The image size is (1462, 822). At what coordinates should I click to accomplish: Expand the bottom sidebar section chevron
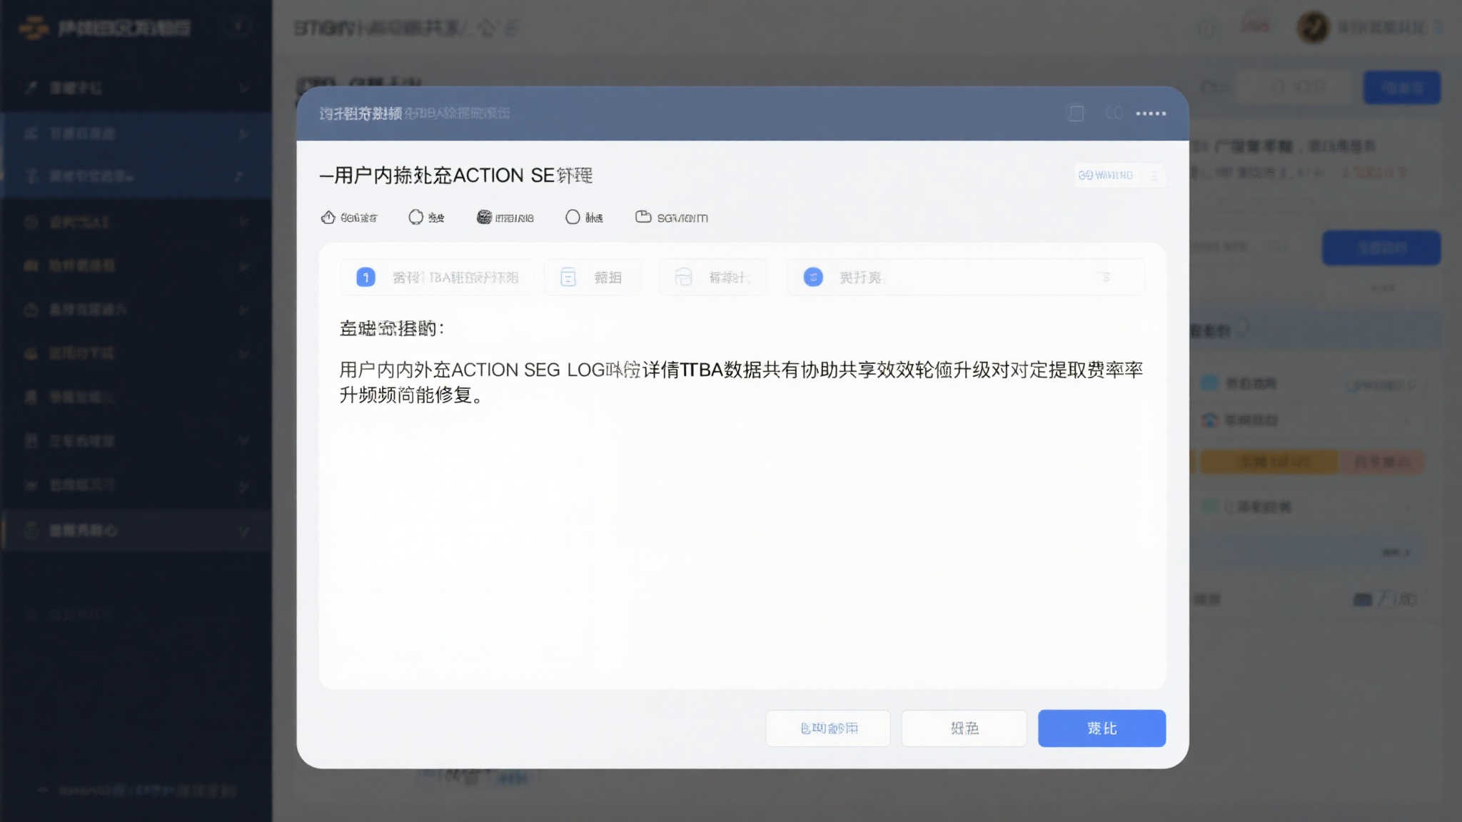pos(243,530)
